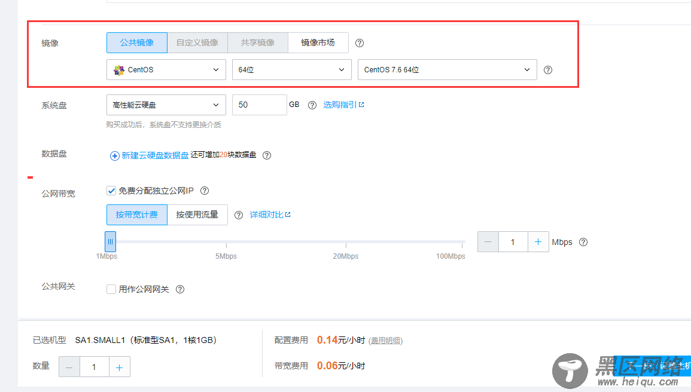Increase bandwidth with the plus button
Image resolution: width=691 pixels, height=392 pixels.
pos(538,242)
